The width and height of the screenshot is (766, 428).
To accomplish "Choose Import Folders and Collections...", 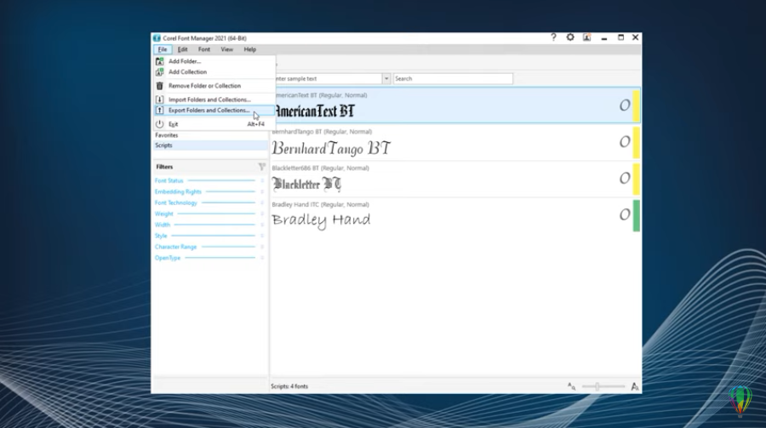I will tap(214, 100).
